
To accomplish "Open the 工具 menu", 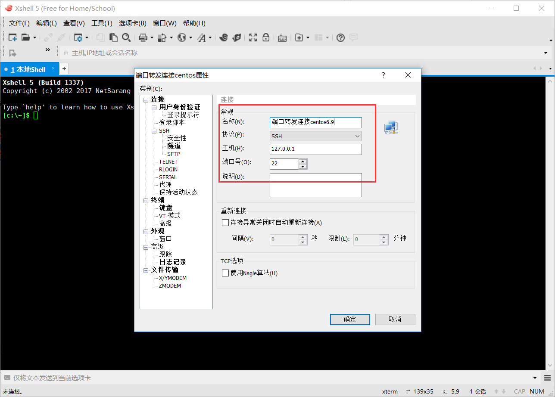I will (x=102, y=23).
